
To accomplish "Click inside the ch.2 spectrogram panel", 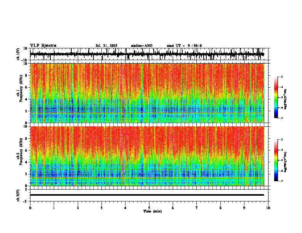I will (x=147, y=156).
